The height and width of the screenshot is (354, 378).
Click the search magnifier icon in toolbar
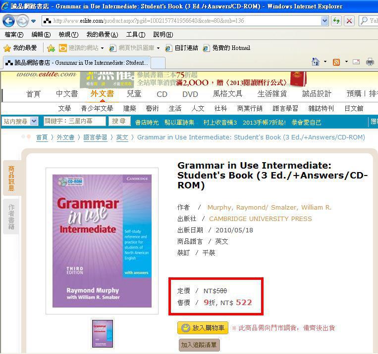(364, 21)
